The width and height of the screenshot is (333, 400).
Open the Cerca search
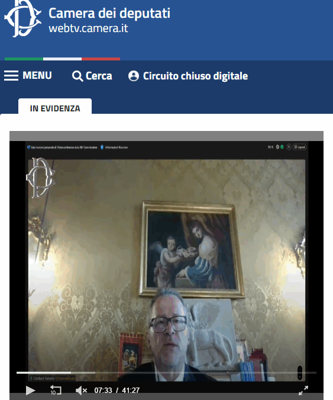pyautogui.click(x=92, y=76)
